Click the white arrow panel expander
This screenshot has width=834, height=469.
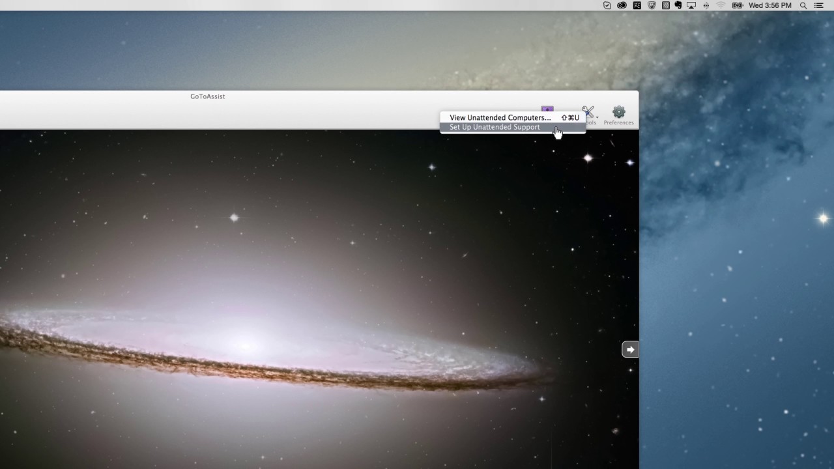630,350
